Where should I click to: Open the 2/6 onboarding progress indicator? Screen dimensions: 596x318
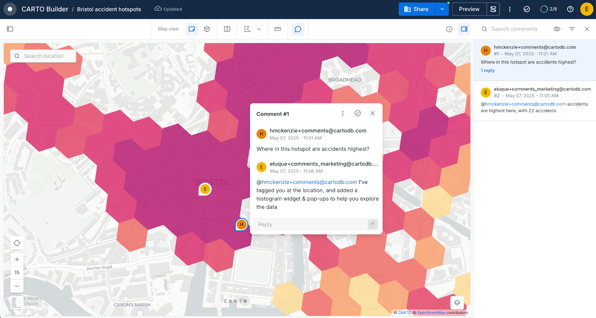[549, 9]
